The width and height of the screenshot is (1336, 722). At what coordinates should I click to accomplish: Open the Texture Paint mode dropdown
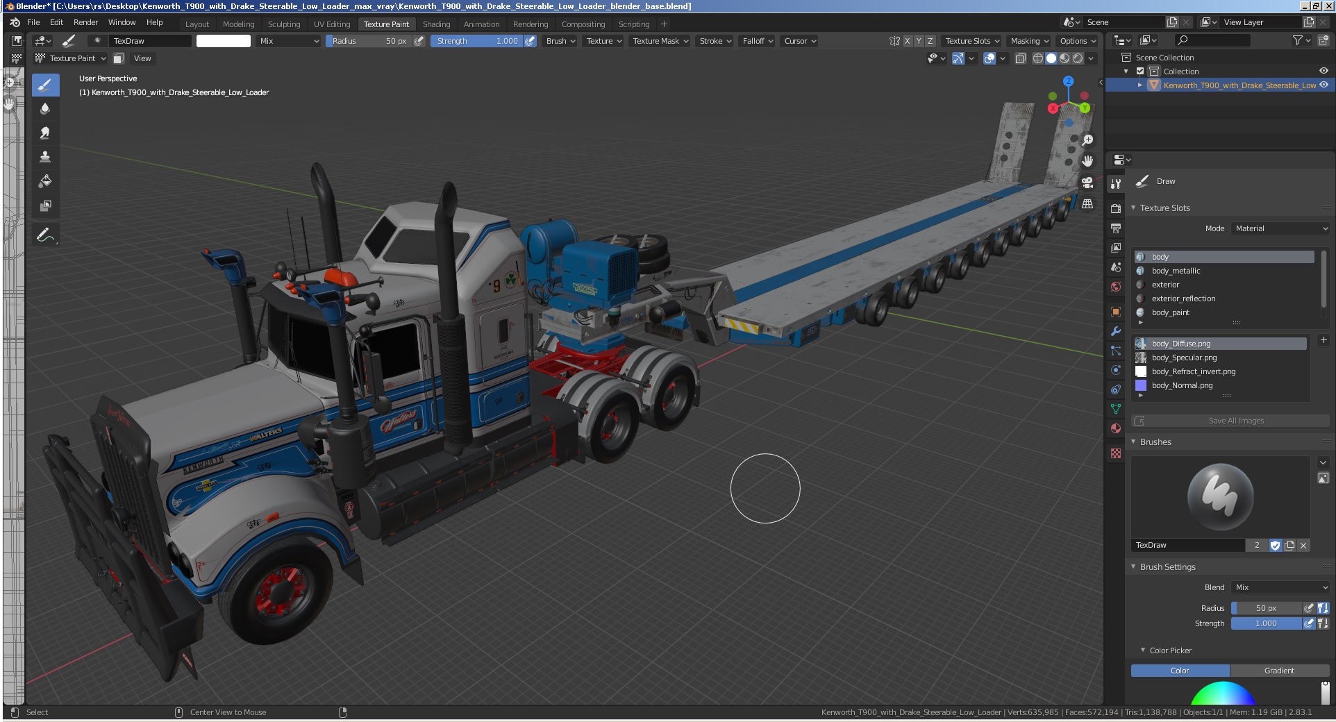point(71,58)
